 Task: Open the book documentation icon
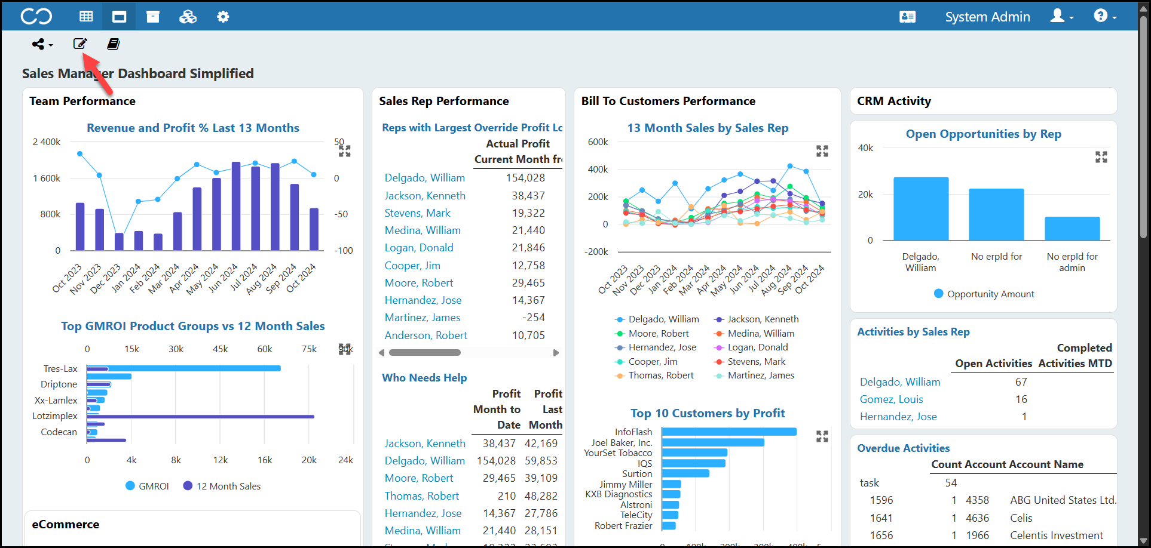(x=114, y=44)
